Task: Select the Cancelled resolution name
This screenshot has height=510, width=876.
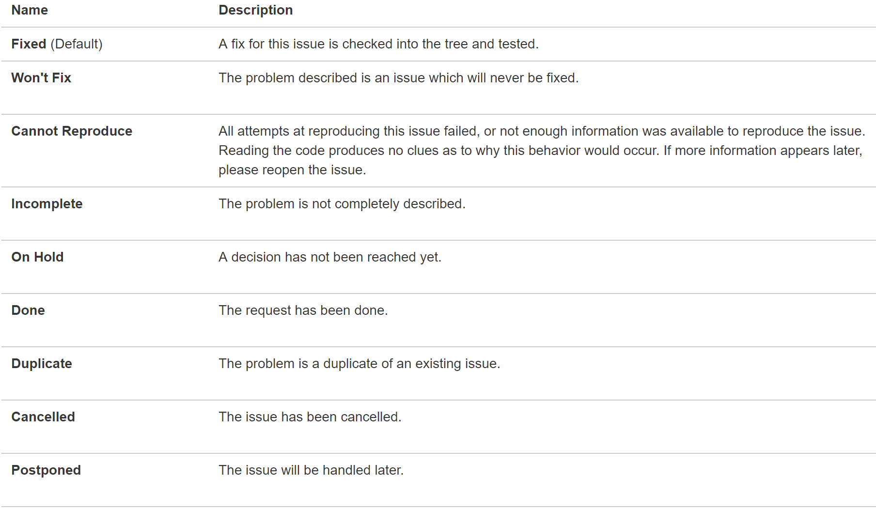Action: [43, 417]
